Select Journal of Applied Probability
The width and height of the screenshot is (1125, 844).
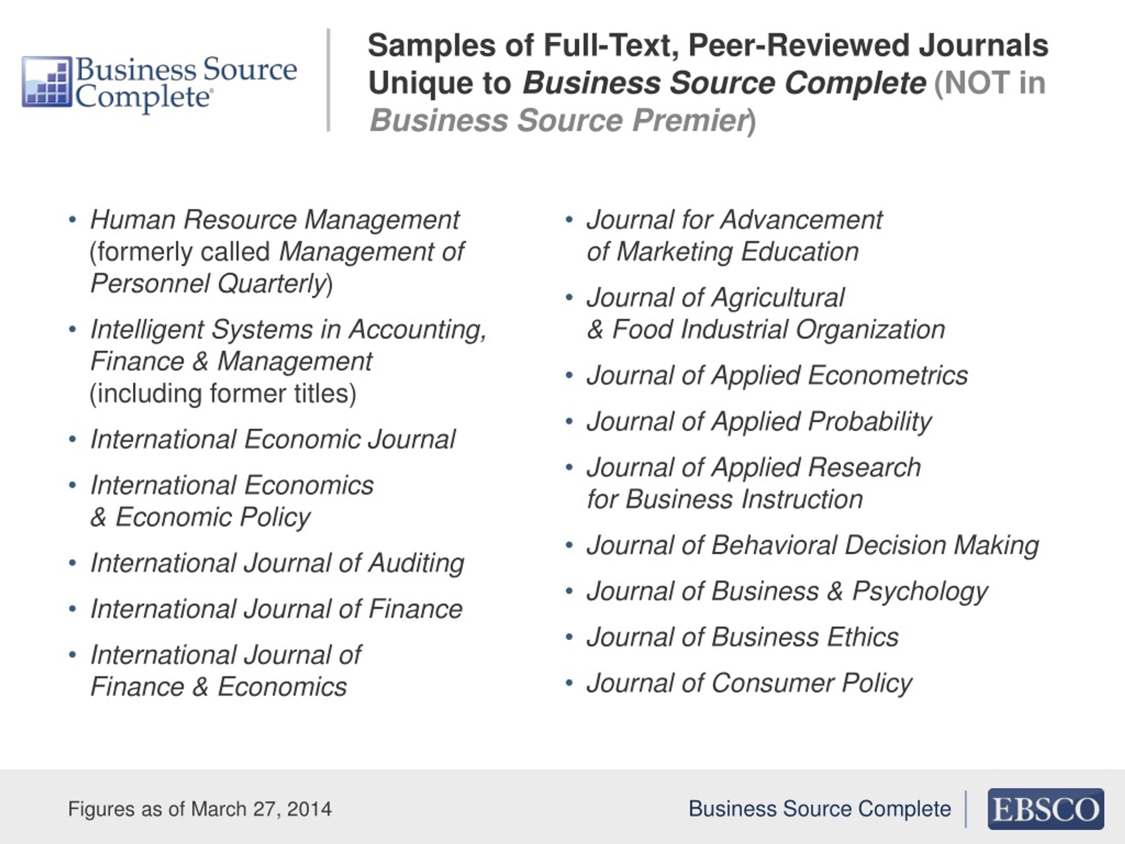click(x=758, y=422)
